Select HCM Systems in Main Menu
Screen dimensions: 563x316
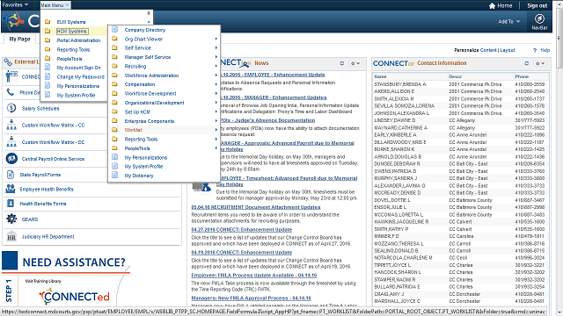(x=72, y=32)
